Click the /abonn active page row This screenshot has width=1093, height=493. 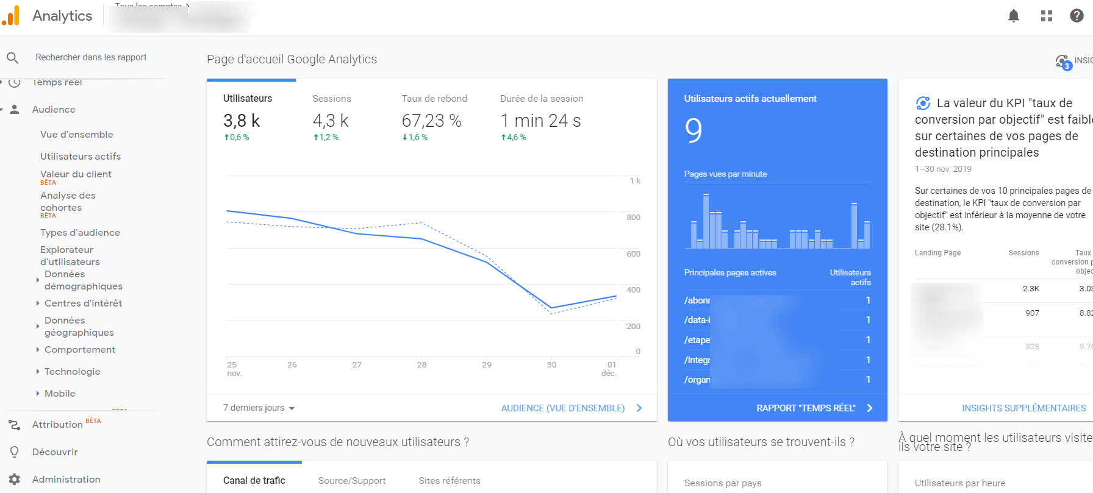tap(777, 300)
